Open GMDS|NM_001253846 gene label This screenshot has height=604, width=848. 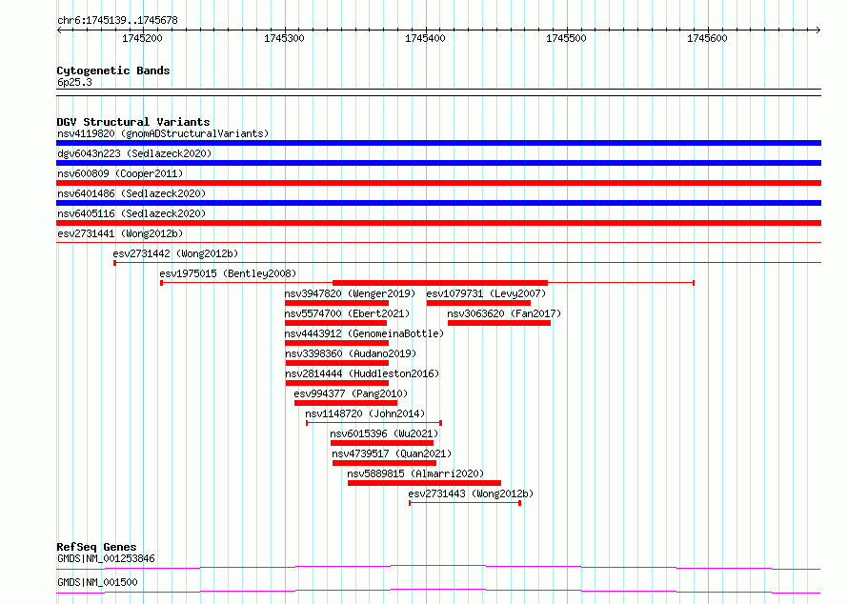[x=106, y=558]
